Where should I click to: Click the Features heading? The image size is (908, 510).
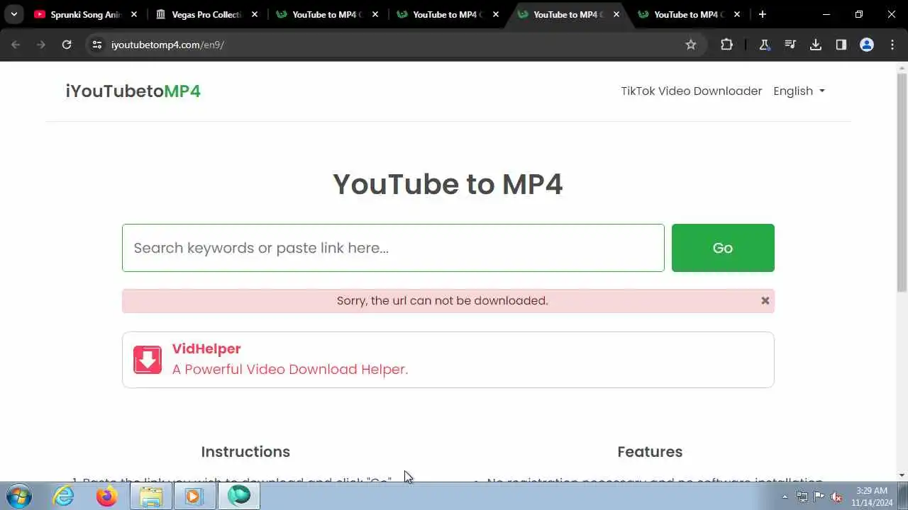click(x=650, y=452)
